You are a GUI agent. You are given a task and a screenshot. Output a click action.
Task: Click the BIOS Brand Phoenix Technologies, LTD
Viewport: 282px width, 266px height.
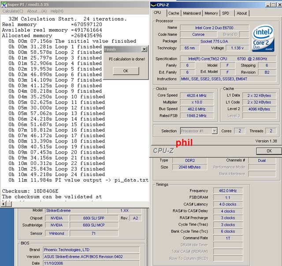[91, 250]
